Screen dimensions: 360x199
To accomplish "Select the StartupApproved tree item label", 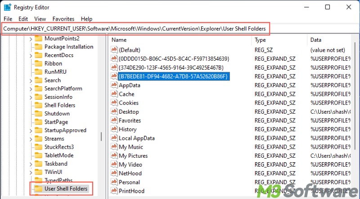I will point(65,130).
